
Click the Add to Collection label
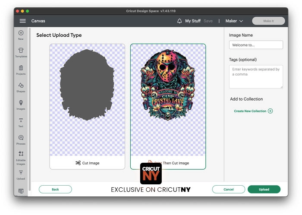coord(246,99)
